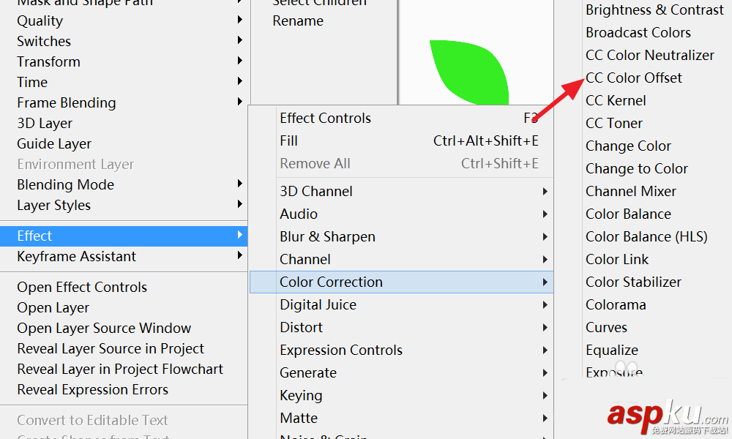The height and width of the screenshot is (439, 732).
Task: Select Change to Color effect
Action: tap(637, 168)
